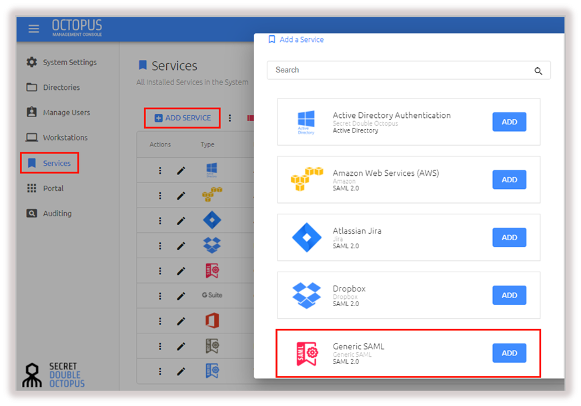This screenshot has height=406, width=581.
Task: Click the Add a Service bookmark icon
Action: [271, 39]
